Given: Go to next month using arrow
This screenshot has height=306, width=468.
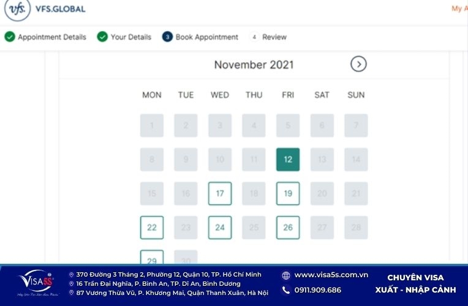Looking at the screenshot, I should (358, 64).
